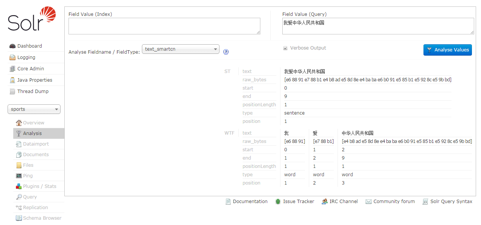
Task: Go to the Schema Browser page
Action: (x=42, y=218)
